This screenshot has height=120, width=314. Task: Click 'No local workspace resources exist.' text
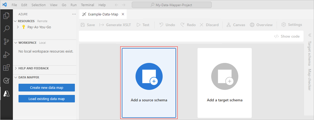pyautogui.click(x=46, y=51)
